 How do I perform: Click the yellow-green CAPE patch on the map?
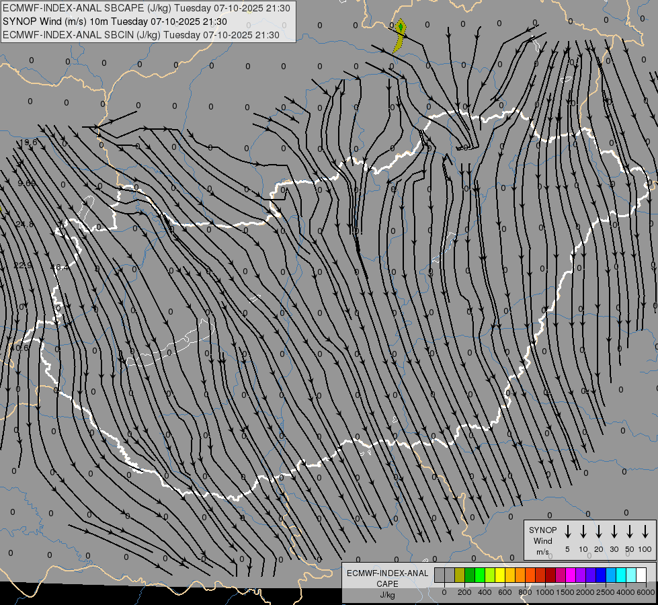[x=400, y=36]
